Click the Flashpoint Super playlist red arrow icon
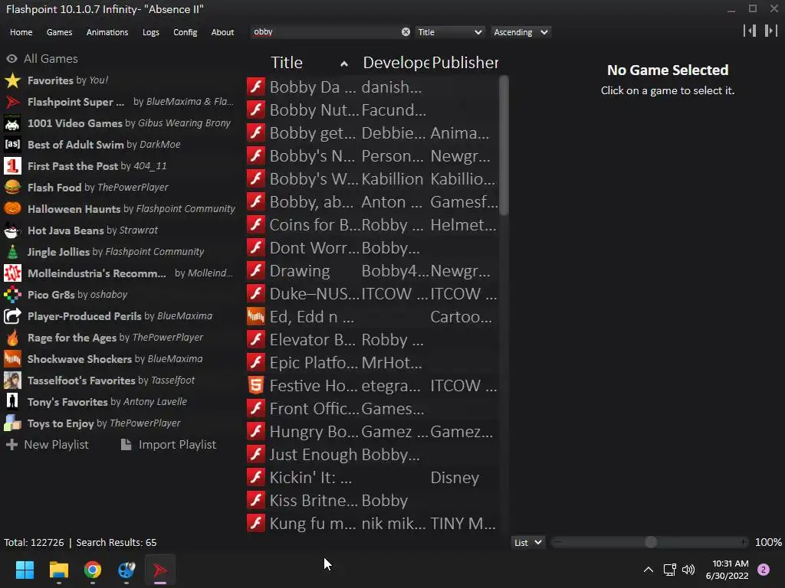 point(12,102)
